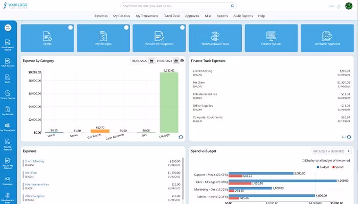Apply date range arrow in Expense By Category
The height and width of the screenshot is (204, 358).
pos(182,61)
